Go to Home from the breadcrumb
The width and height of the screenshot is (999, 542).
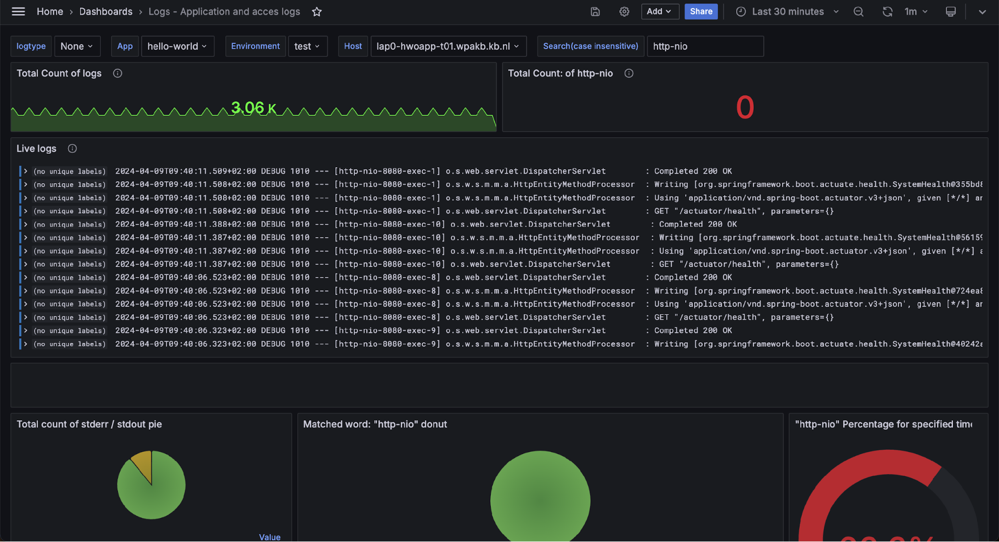coord(50,11)
